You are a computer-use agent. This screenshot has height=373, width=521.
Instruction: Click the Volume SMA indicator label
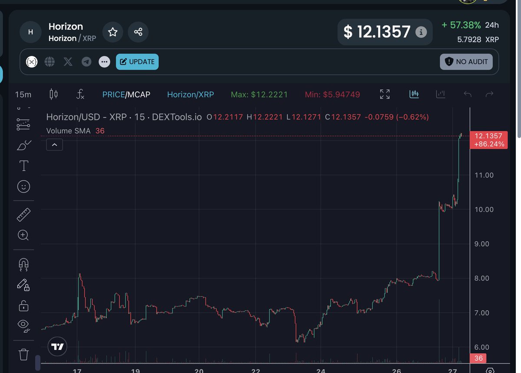pos(68,130)
